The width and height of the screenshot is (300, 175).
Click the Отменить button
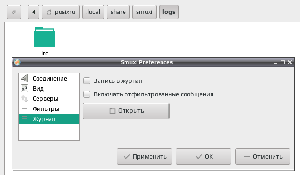(262, 157)
